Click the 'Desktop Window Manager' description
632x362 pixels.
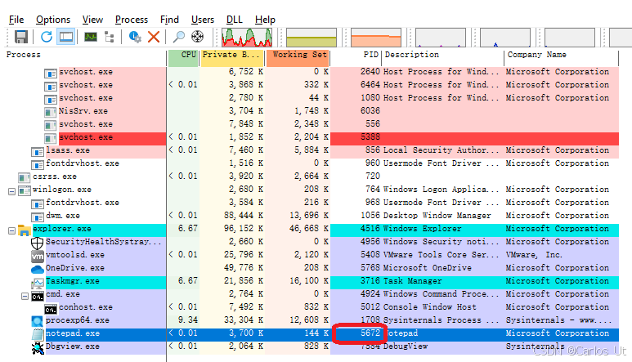tap(437, 216)
